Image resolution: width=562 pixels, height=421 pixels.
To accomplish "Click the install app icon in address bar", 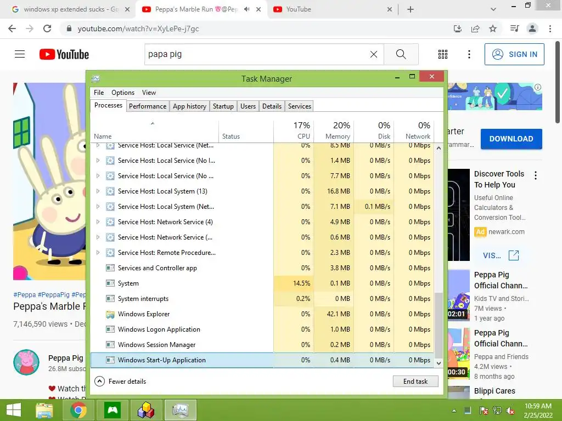I will pos(457,29).
